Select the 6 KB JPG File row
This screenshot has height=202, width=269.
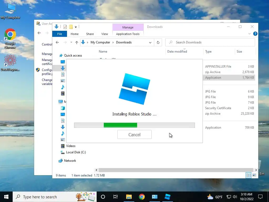click(x=229, y=91)
